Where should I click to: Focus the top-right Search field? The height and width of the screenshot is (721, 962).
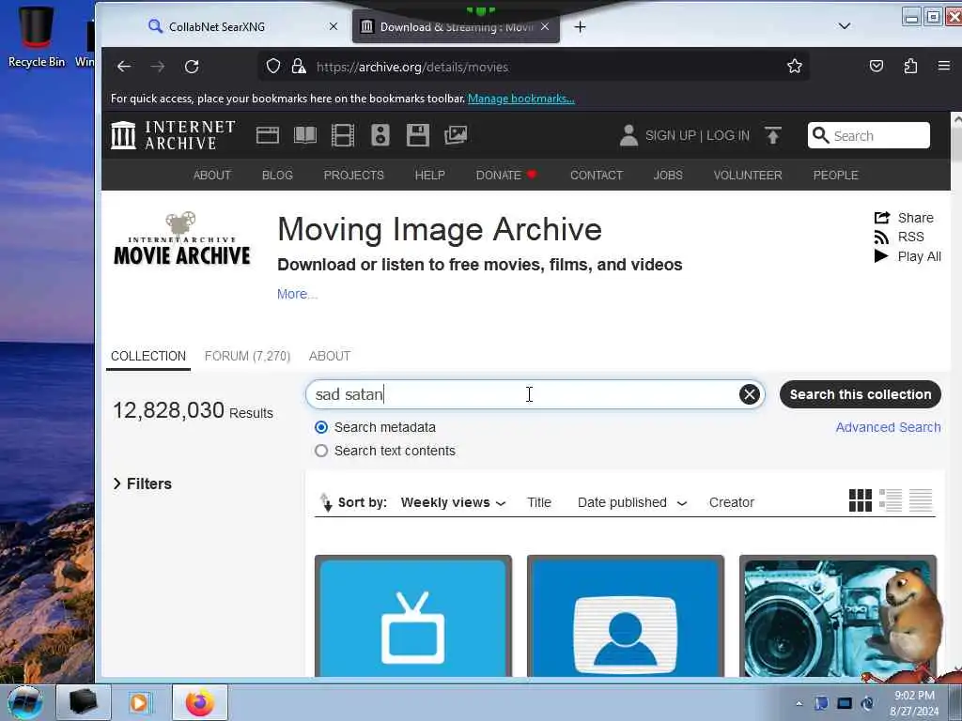869,135
